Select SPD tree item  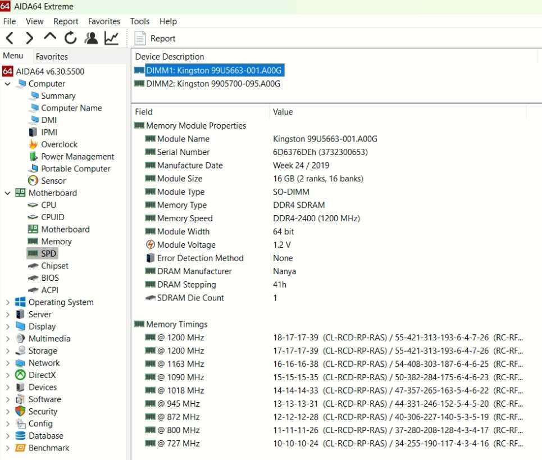click(x=48, y=253)
